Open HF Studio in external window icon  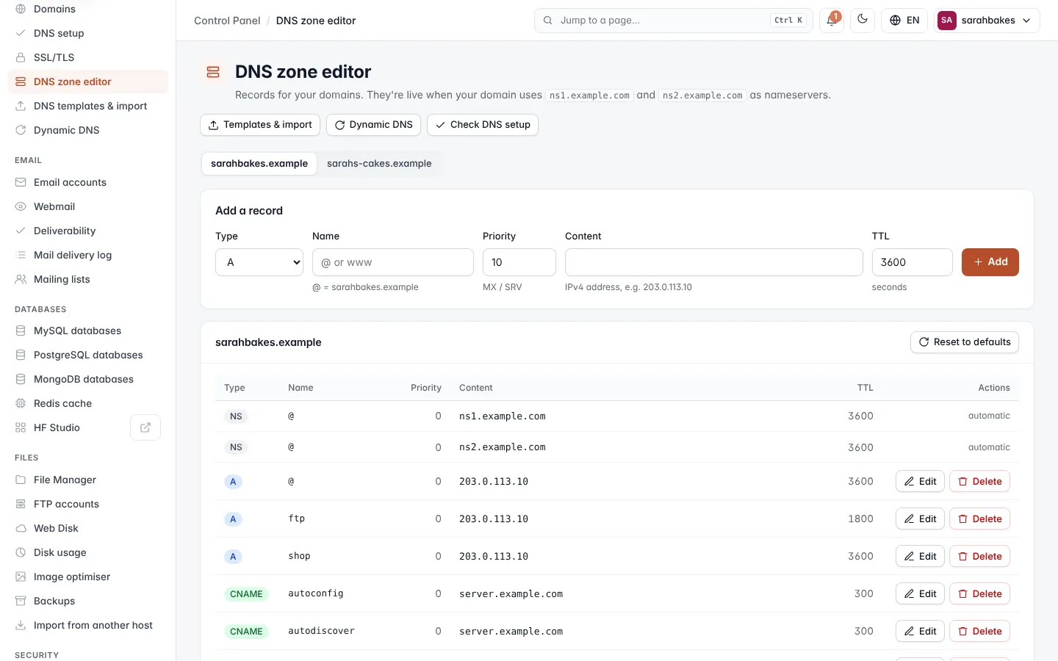click(145, 427)
